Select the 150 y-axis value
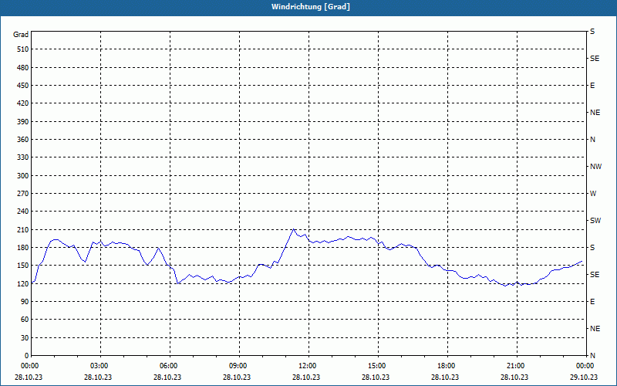This screenshot has height=386, width=617. click(x=23, y=266)
